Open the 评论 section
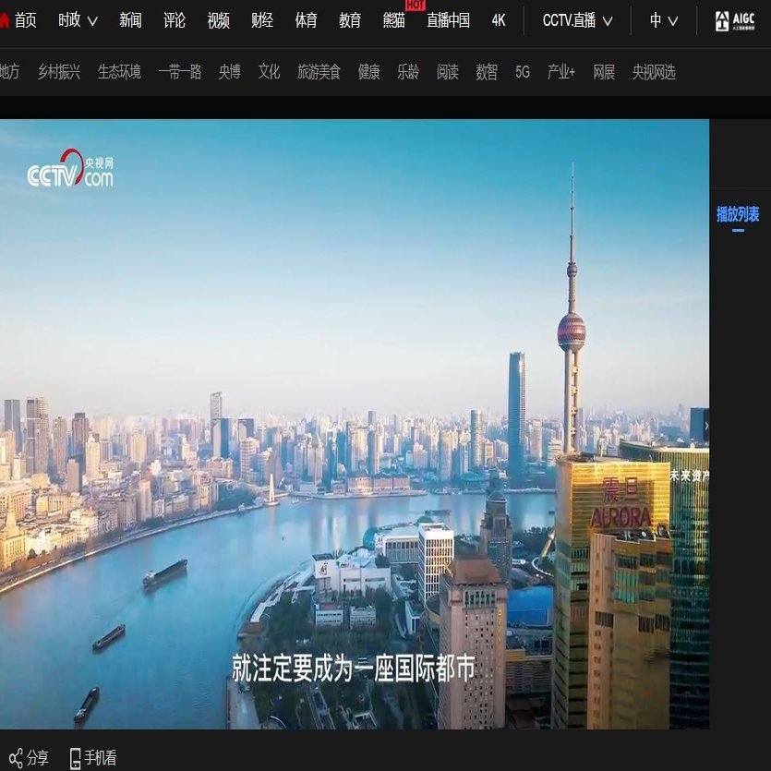Image resolution: width=771 pixels, height=771 pixels. (175, 20)
